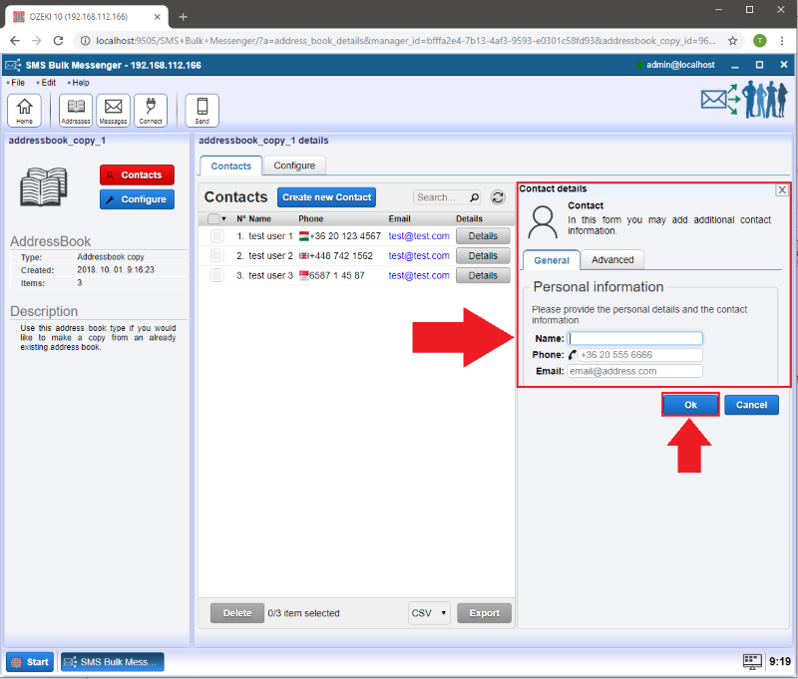
Task: Tick the checkbox for test user 1
Action: (x=216, y=236)
